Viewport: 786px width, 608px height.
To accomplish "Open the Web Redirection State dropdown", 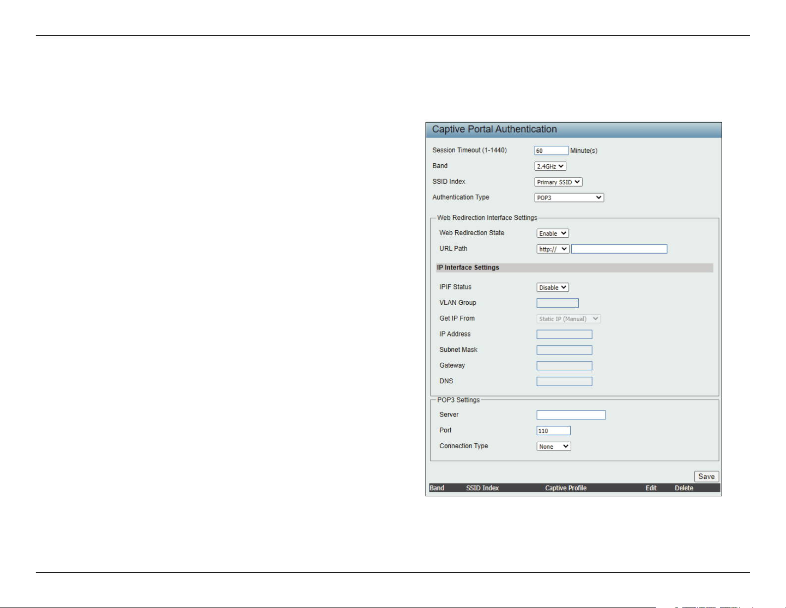I will 552,233.
